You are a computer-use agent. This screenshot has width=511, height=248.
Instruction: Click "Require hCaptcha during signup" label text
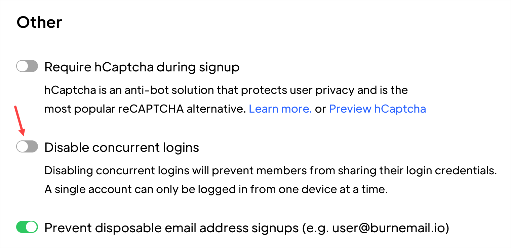pos(142,67)
